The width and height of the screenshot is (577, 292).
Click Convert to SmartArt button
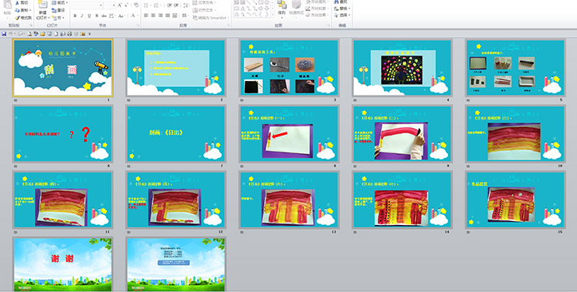click(x=211, y=17)
